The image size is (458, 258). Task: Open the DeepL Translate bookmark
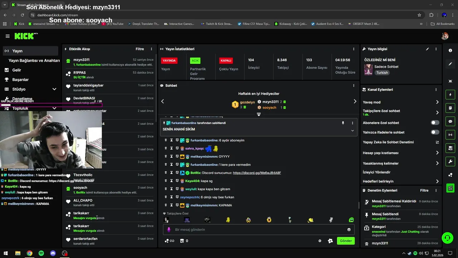click(143, 24)
